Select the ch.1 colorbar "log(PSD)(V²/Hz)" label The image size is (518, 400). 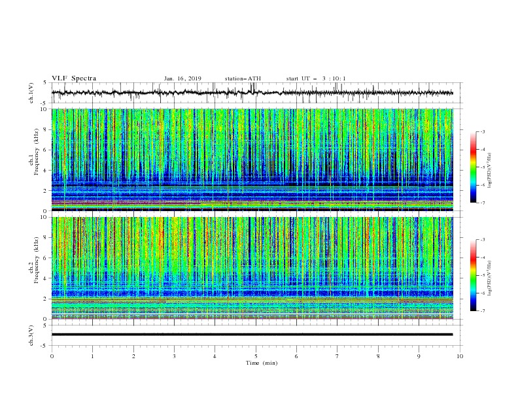point(489,171)
